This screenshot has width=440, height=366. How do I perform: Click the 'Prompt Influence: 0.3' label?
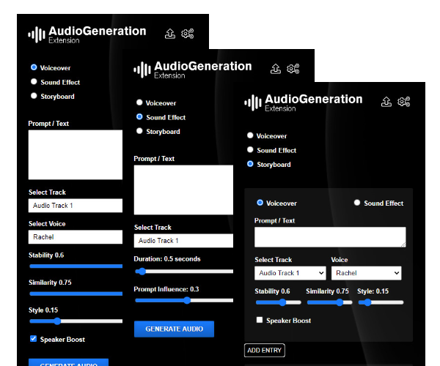(166, 289)
